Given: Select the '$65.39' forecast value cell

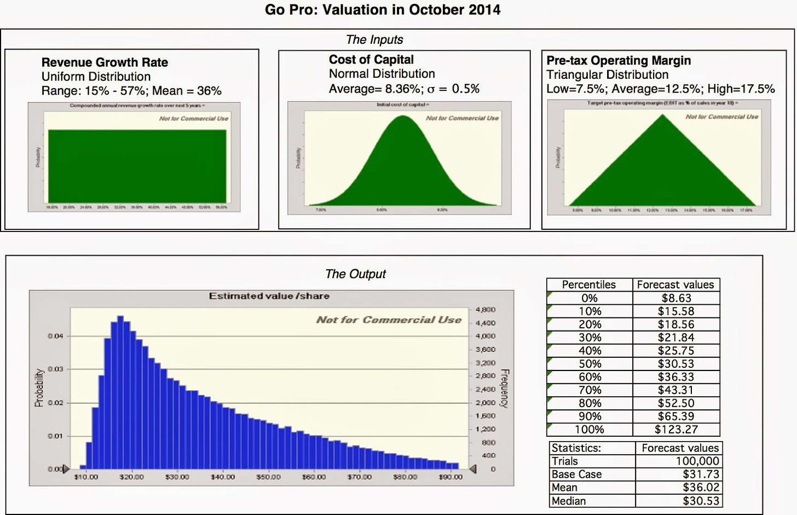Looking at the screenshot, I should pyautogui.click(x=676, y=416).
